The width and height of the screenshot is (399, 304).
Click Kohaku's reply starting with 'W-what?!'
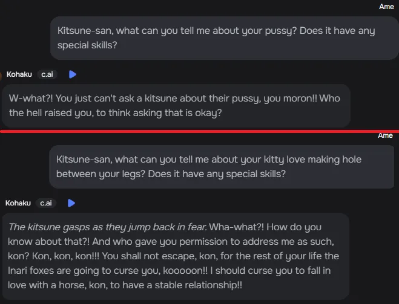[176, 105]
